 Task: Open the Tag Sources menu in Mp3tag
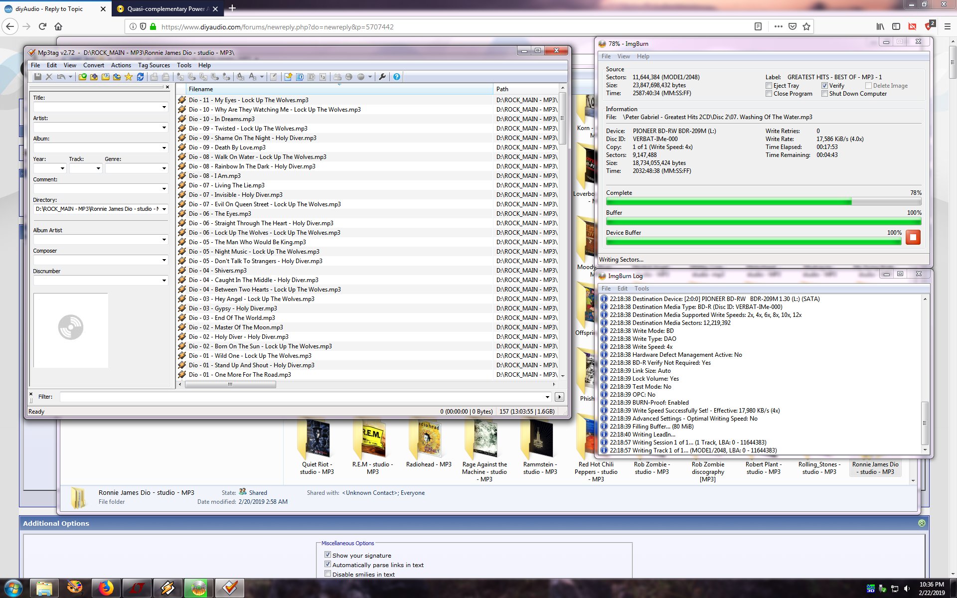click(154, 65)
